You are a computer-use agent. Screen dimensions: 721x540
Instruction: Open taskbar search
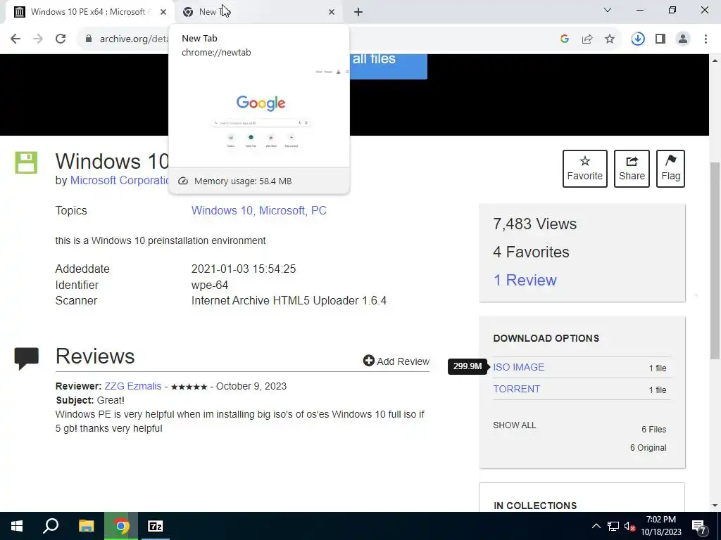click(51, 526)
